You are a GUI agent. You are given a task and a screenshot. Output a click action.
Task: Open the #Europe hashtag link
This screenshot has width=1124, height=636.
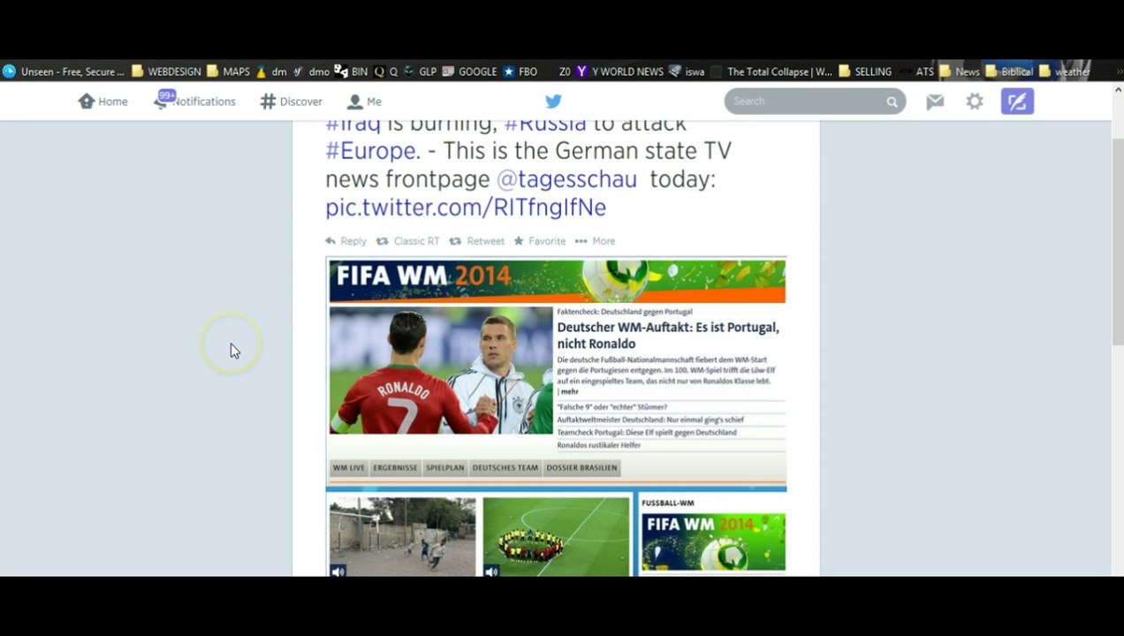point(373,150)
